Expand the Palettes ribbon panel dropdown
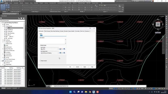This screenshot has height=94, width=168. point(5,11)
